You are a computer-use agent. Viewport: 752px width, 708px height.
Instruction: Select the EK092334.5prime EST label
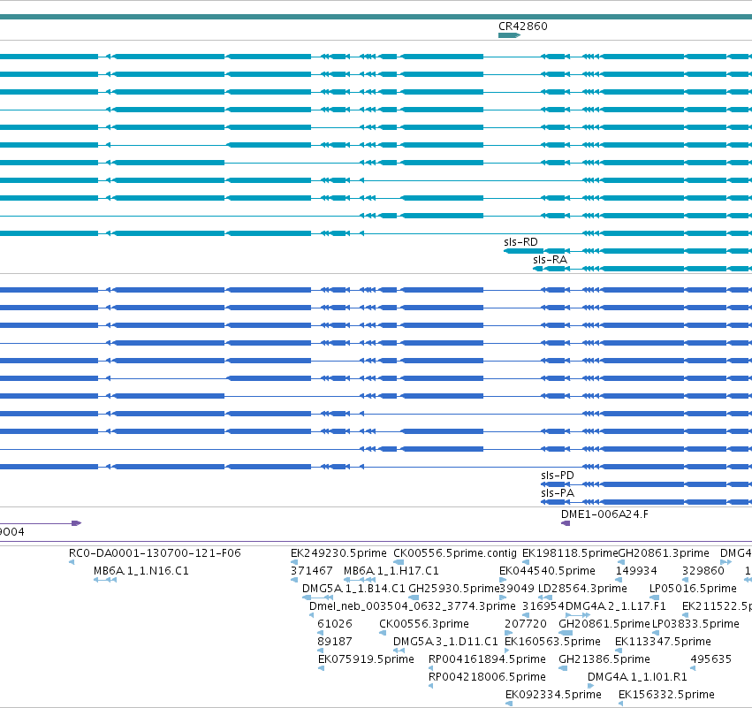tap(553, 695)
